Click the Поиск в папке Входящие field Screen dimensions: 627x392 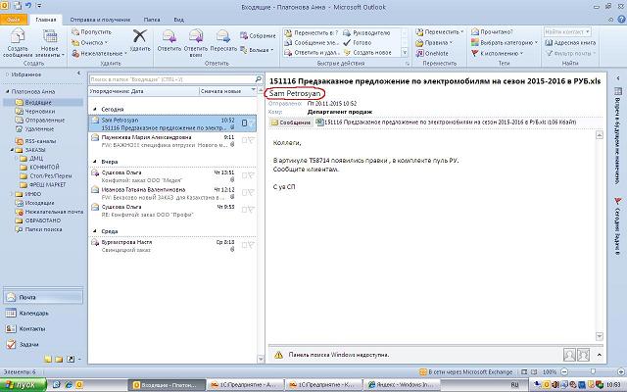[x=172, y=79]
